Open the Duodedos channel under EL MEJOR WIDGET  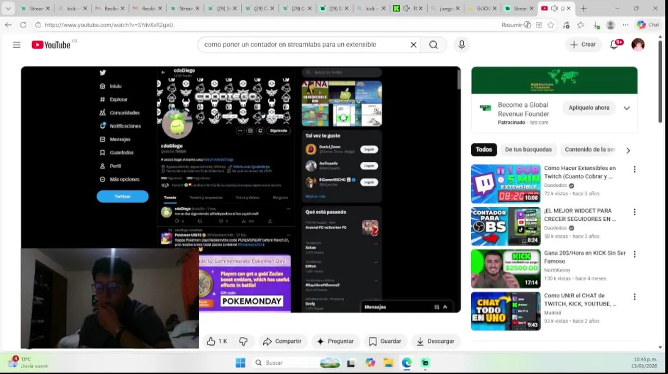(x=555, y=228)
